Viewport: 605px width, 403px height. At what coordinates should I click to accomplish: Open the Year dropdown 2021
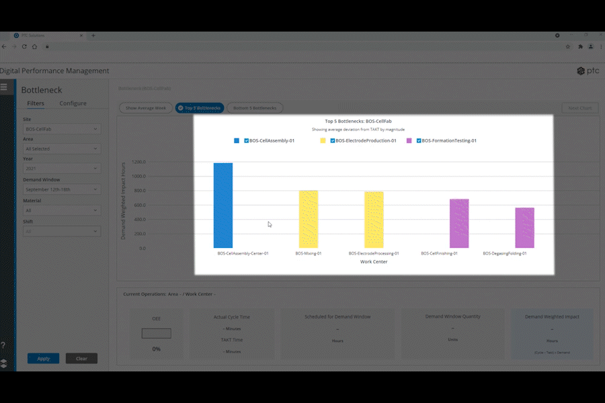click(x=62, y=169)
